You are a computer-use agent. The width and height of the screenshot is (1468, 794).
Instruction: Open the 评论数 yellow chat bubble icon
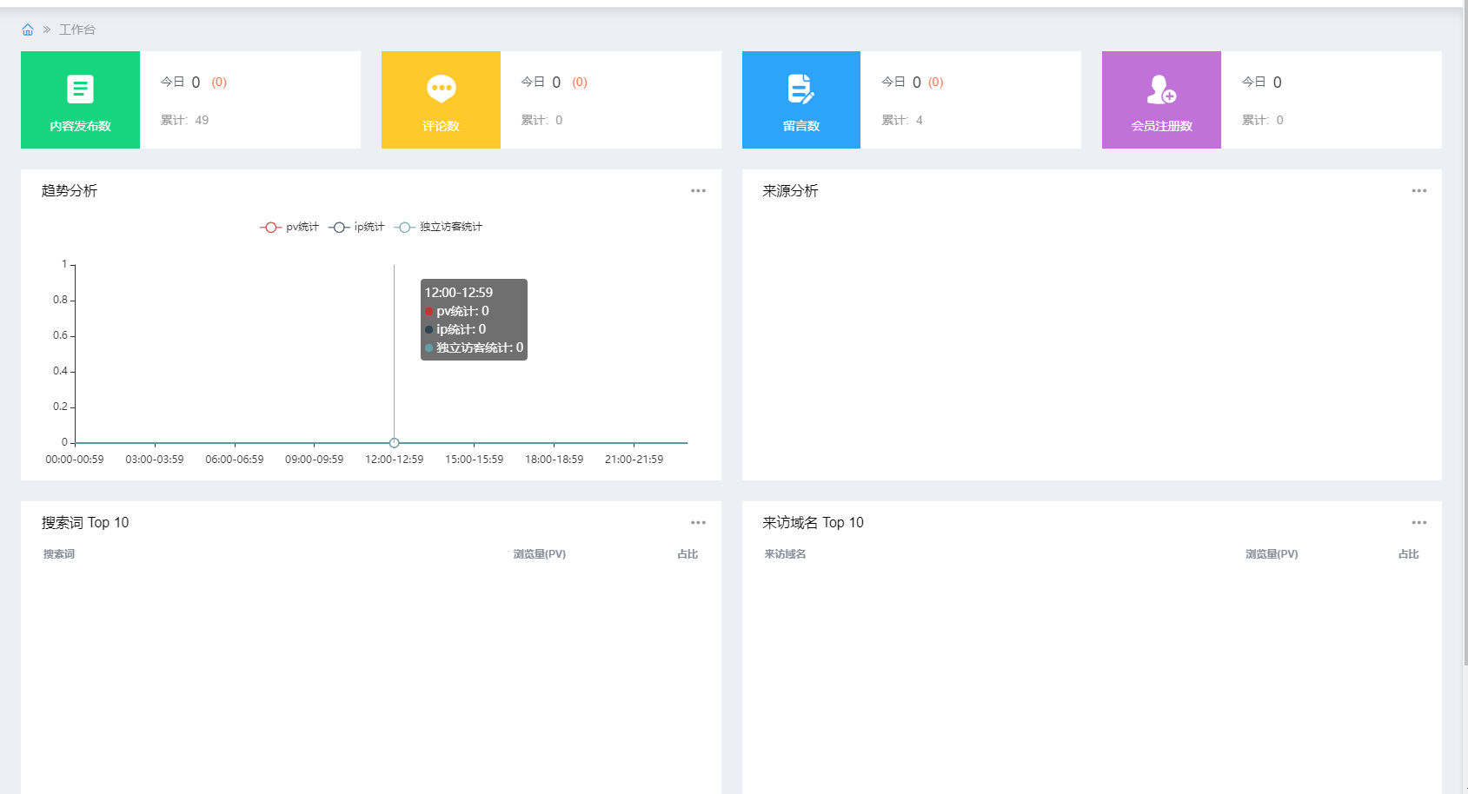(441, 89)
